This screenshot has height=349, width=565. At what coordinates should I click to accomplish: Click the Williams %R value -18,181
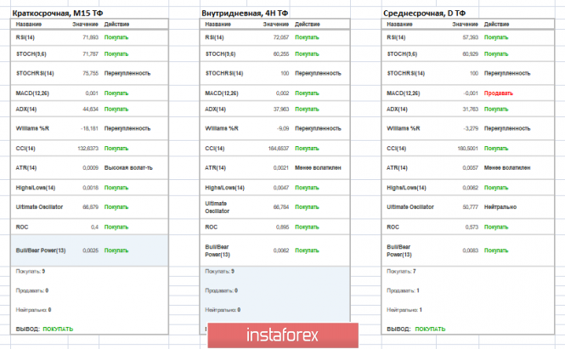pos(89,128)
